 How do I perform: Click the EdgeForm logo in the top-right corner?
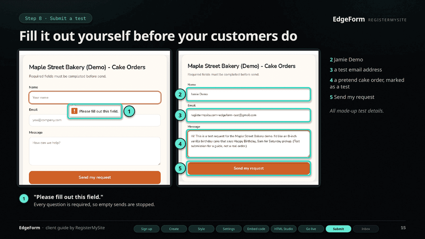(x=349, y=19)
